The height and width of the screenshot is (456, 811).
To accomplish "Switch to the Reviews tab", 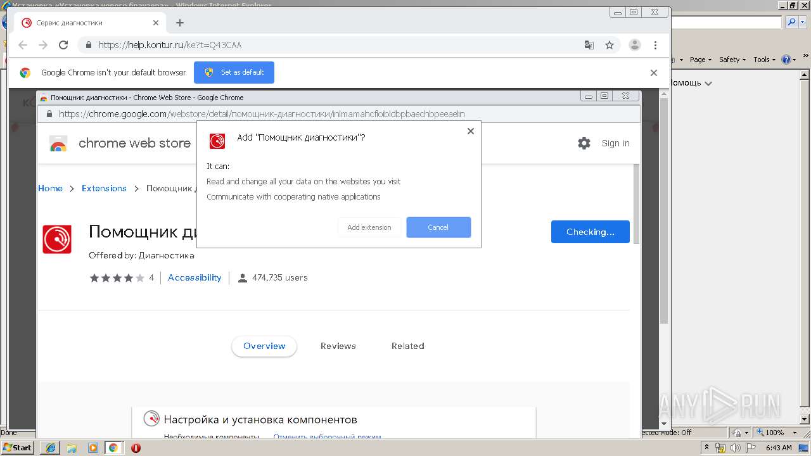I will (338, 346).
